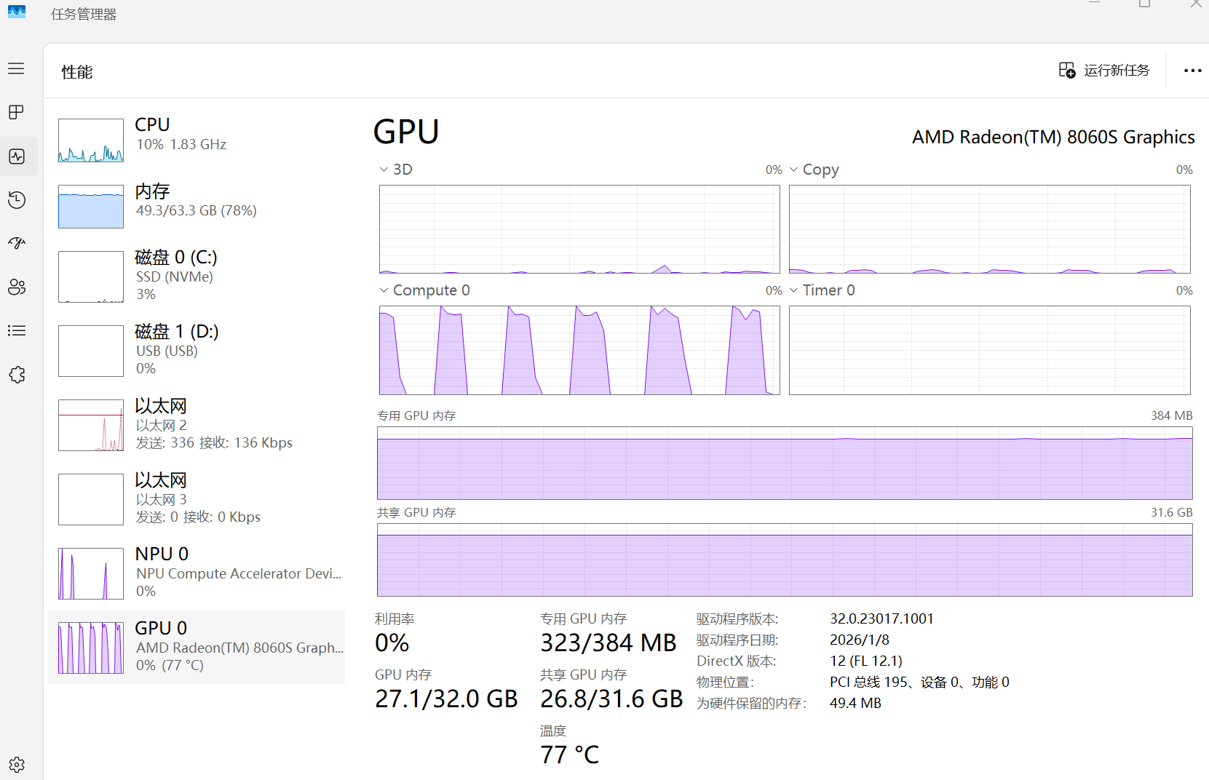
Task: Select 以太网 2 network adapter entry
Action: pyautogui.click(x=197, y=424)
